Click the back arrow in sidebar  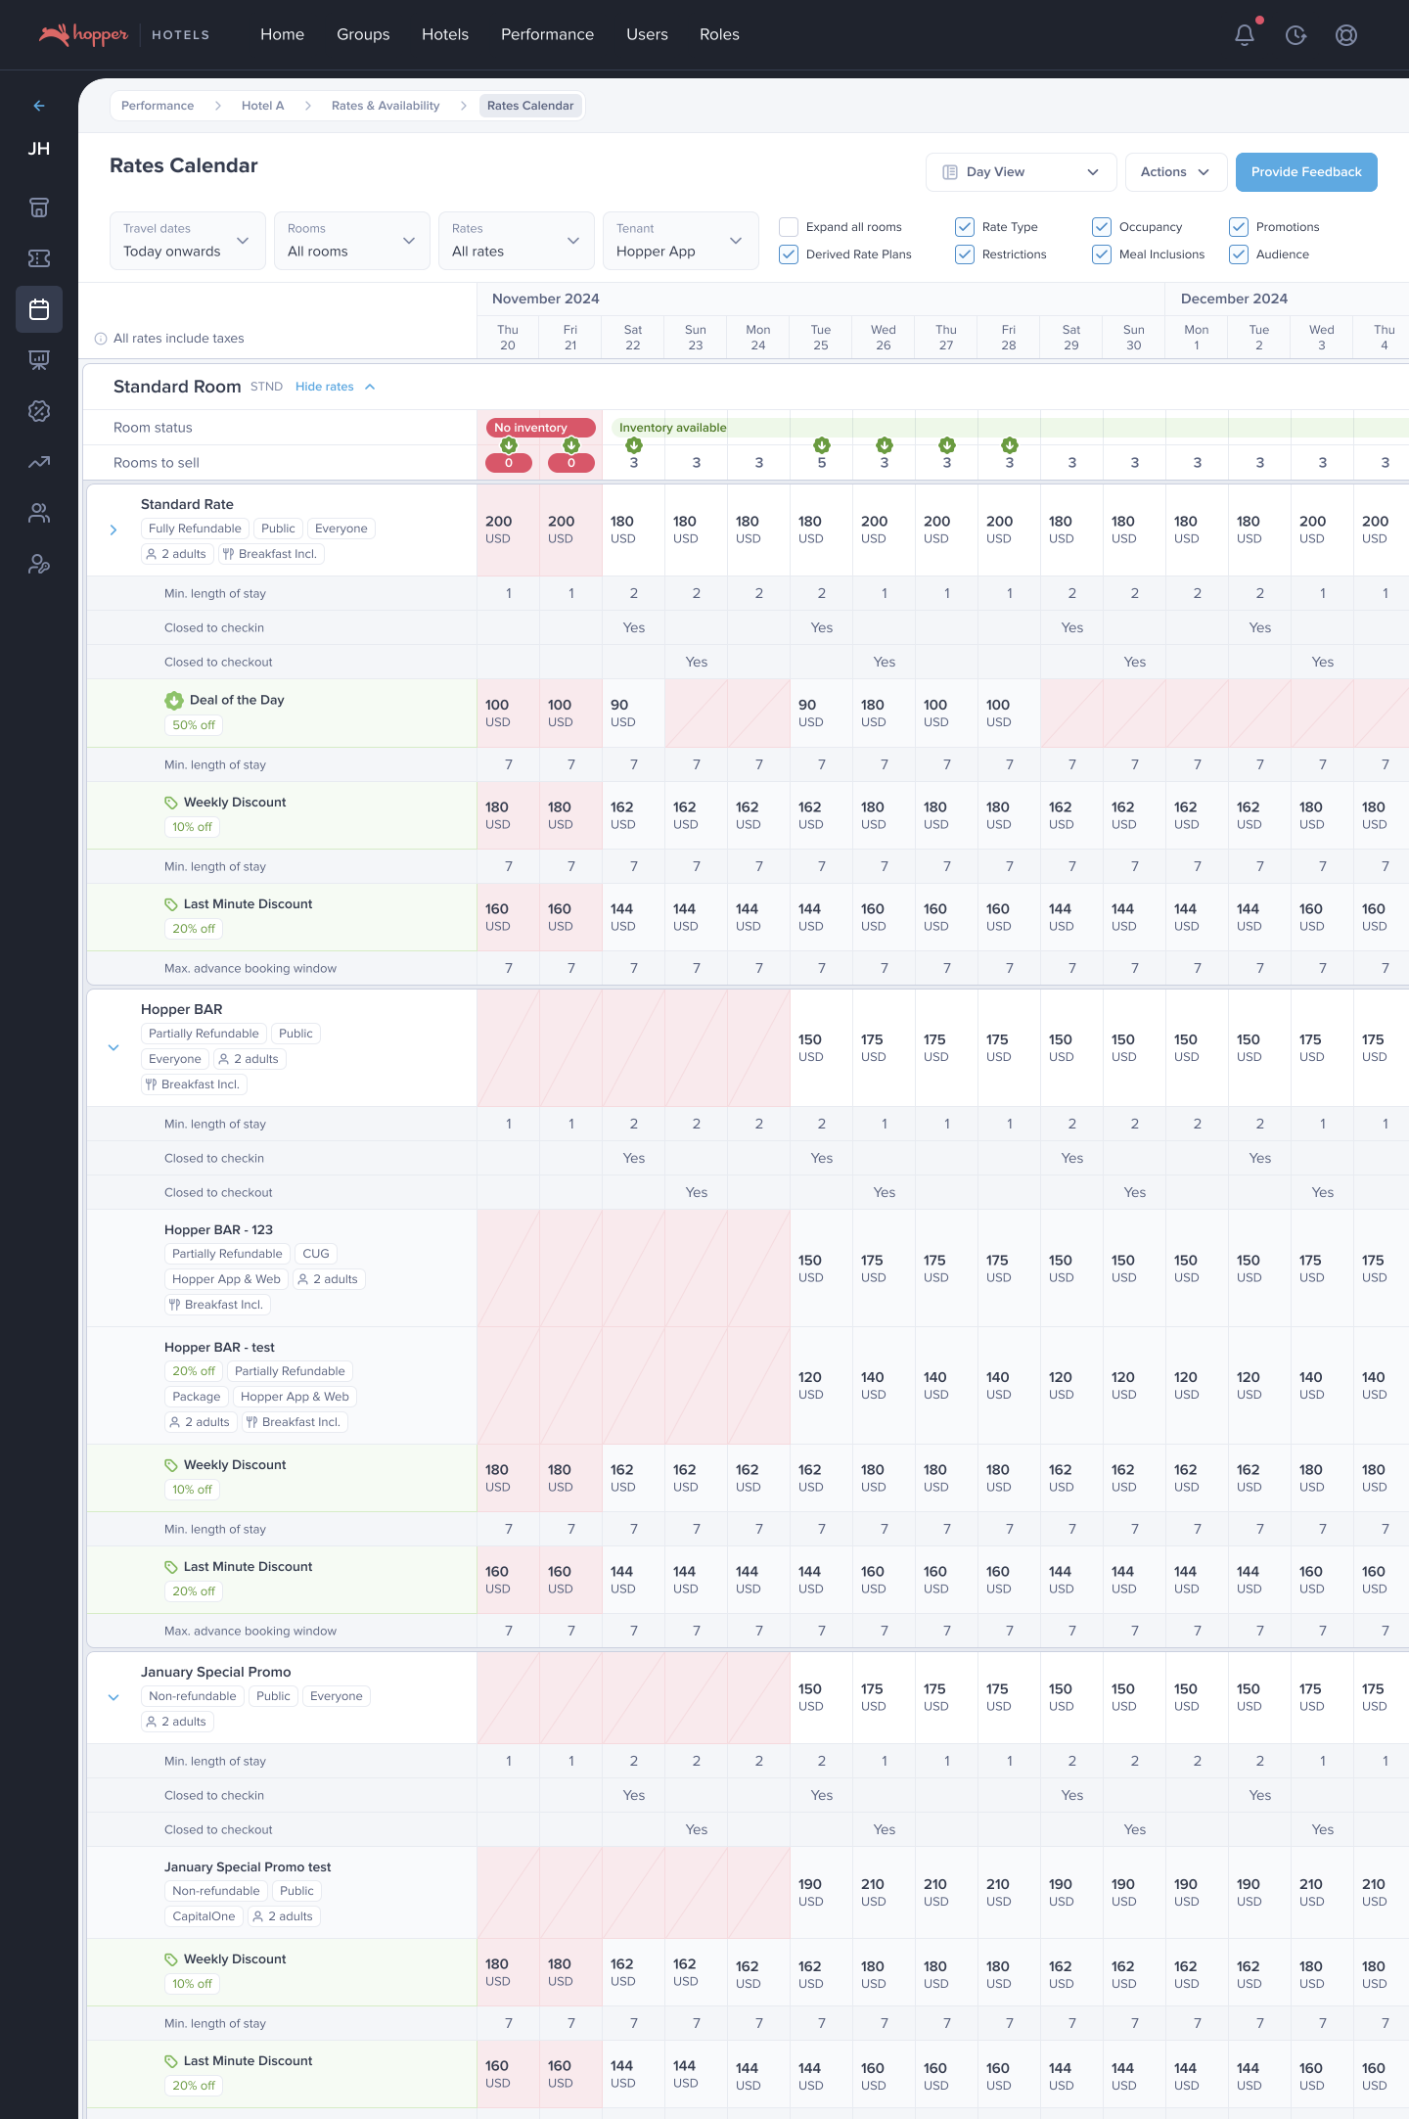(x=39, y=106)
